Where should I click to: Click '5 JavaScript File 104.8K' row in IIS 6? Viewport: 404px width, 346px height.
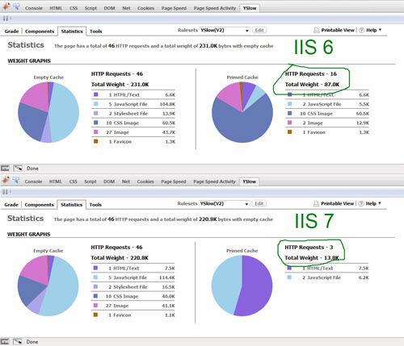[x=133, y=104]
